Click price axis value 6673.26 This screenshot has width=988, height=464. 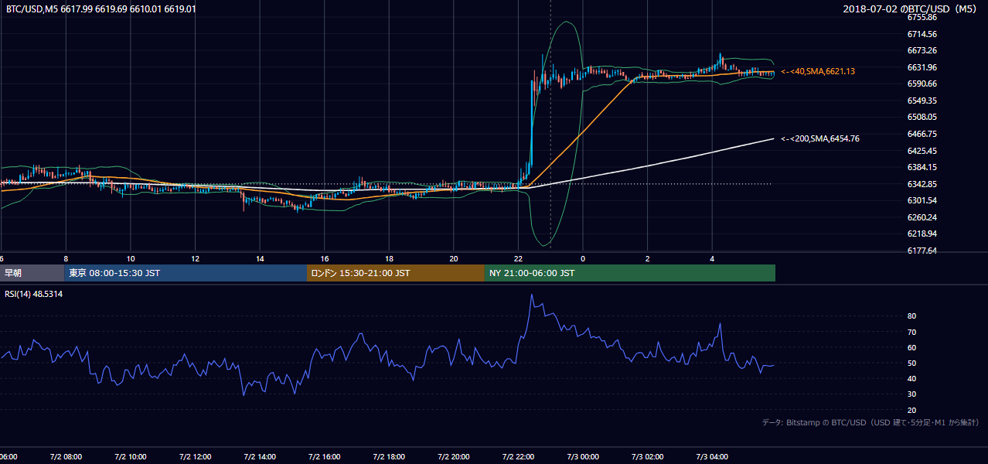(x=922, y=50)
